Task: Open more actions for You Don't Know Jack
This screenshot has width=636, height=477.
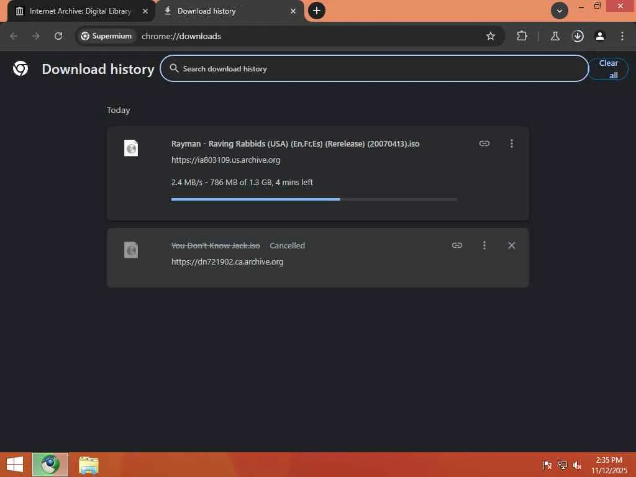Action: pyautogui.click(x=484, y=245)
